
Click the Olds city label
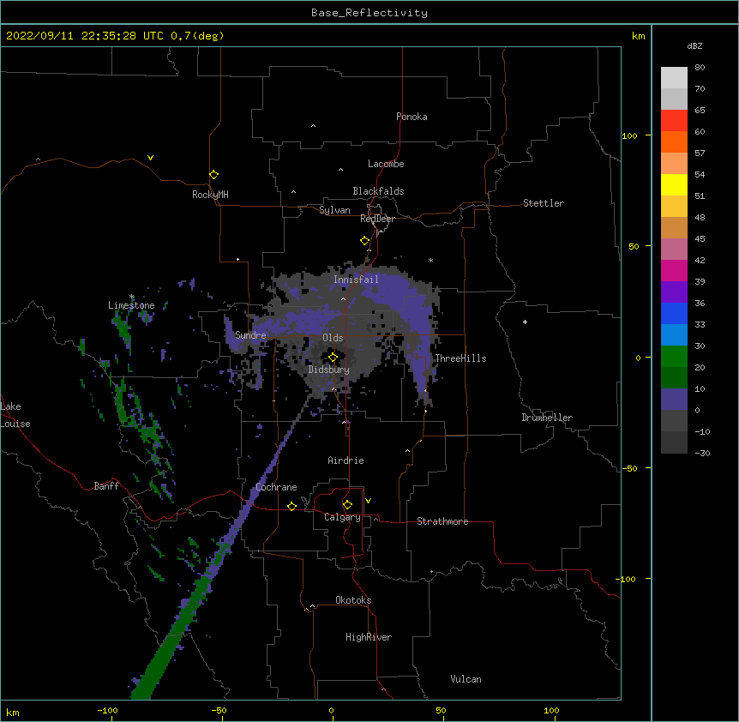point(333,338)
